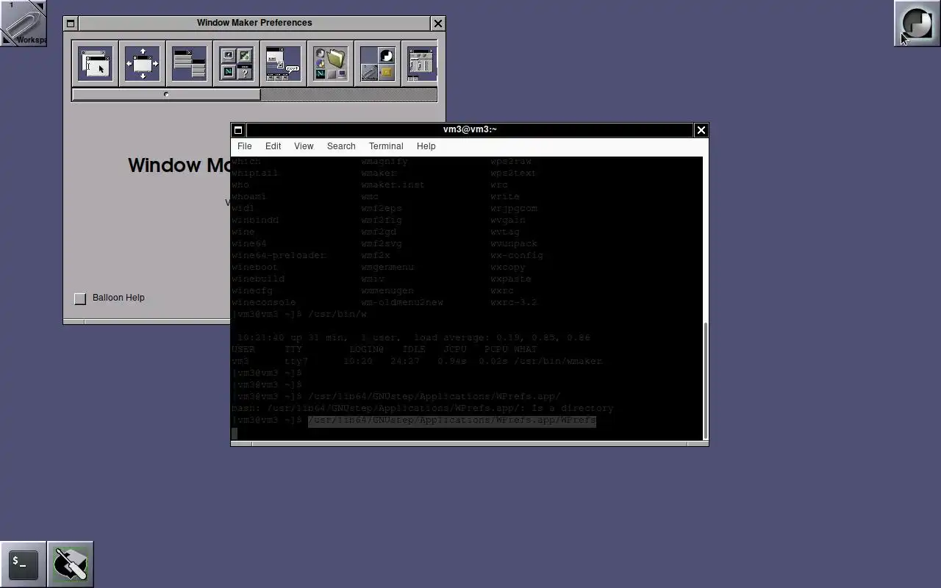Image resolution: width=941 pixels, height=588 pixels.
Task: Open the terminal View menu
Action: 304,146
